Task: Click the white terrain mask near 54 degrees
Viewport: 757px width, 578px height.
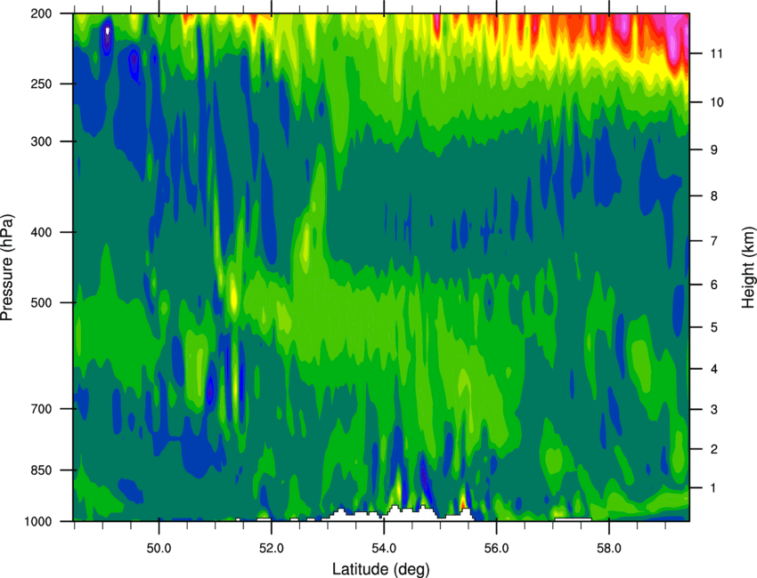Action: (396, 515)
